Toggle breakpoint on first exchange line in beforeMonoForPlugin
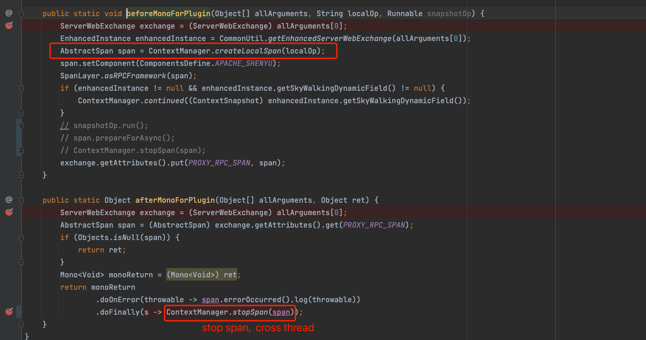This screenshot has height=340, width=646. click(9, 26)
